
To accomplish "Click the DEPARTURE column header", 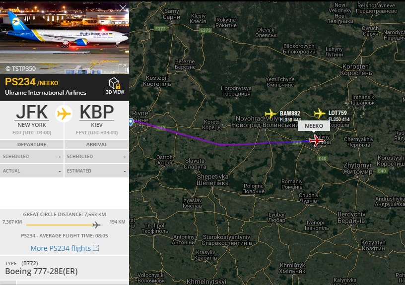I will (x=32, y=144).
